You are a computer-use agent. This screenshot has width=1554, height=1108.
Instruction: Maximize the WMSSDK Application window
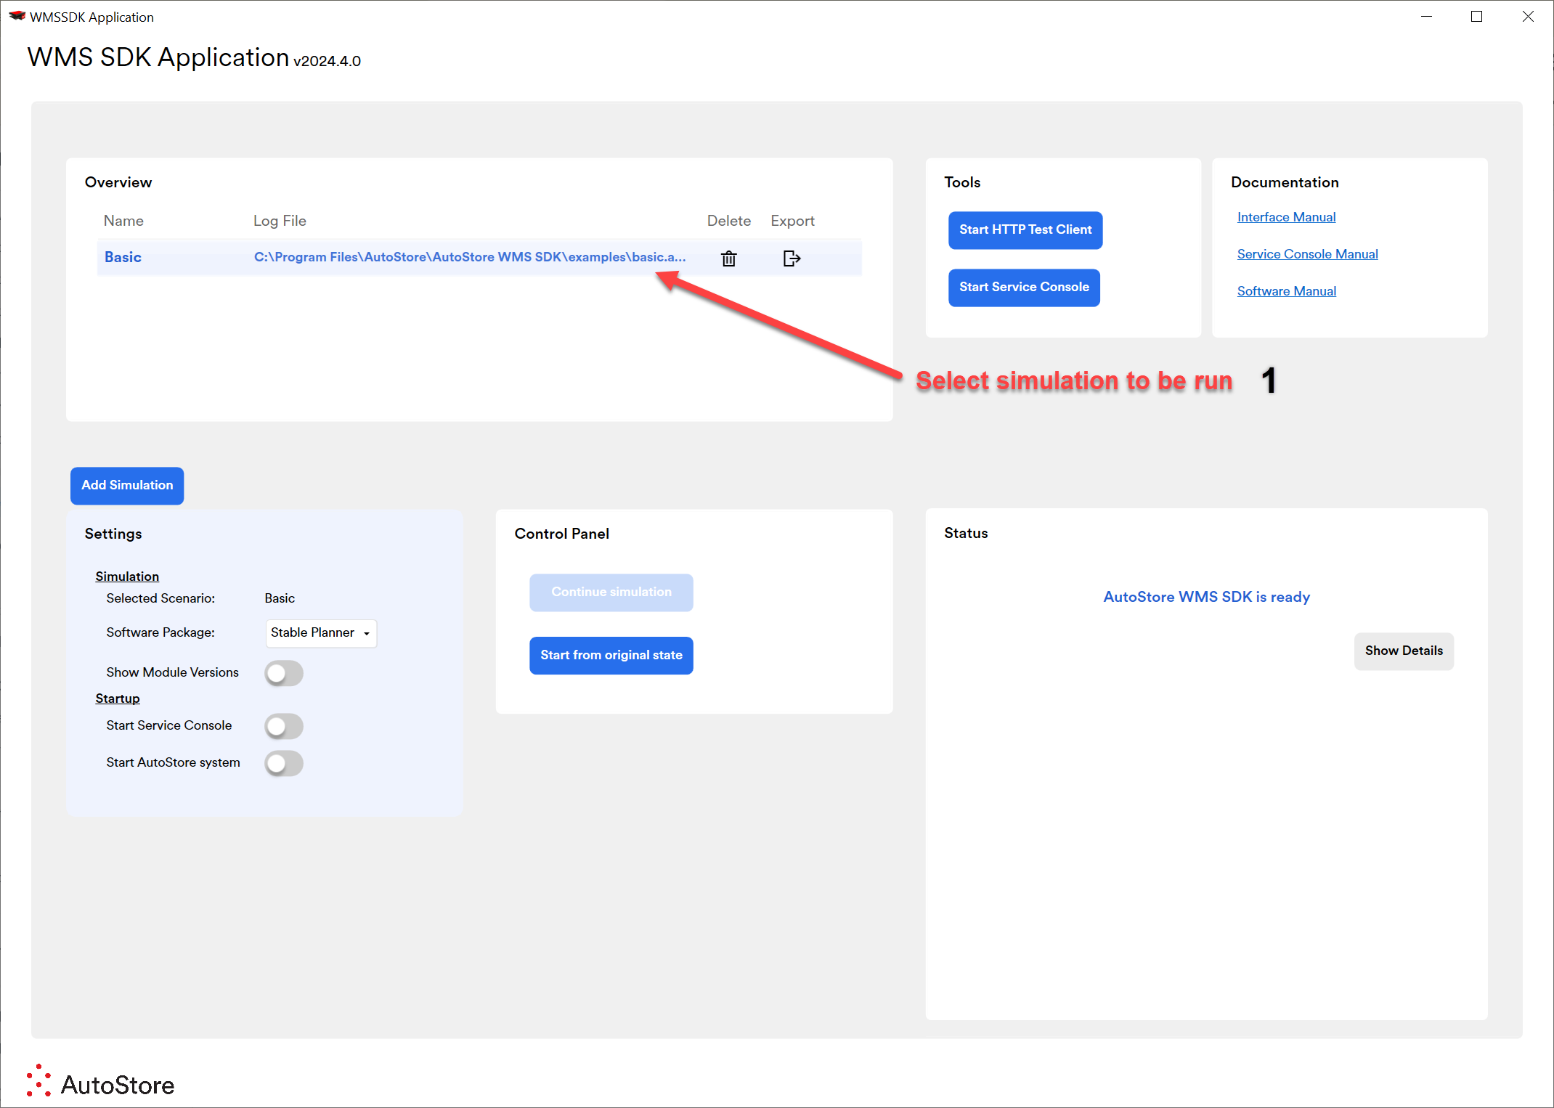[1476, 17]
